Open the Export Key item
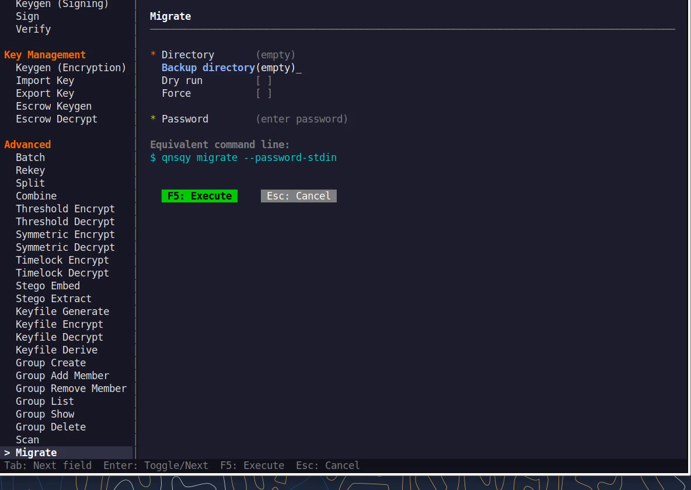 coord(45,93)
